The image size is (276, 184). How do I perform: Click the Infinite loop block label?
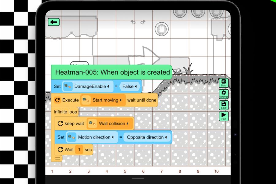(x=65, y=112)
